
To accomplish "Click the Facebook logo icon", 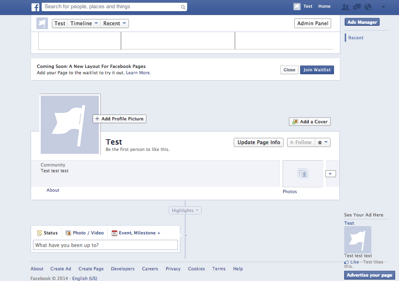I will (x=35, y=7).
